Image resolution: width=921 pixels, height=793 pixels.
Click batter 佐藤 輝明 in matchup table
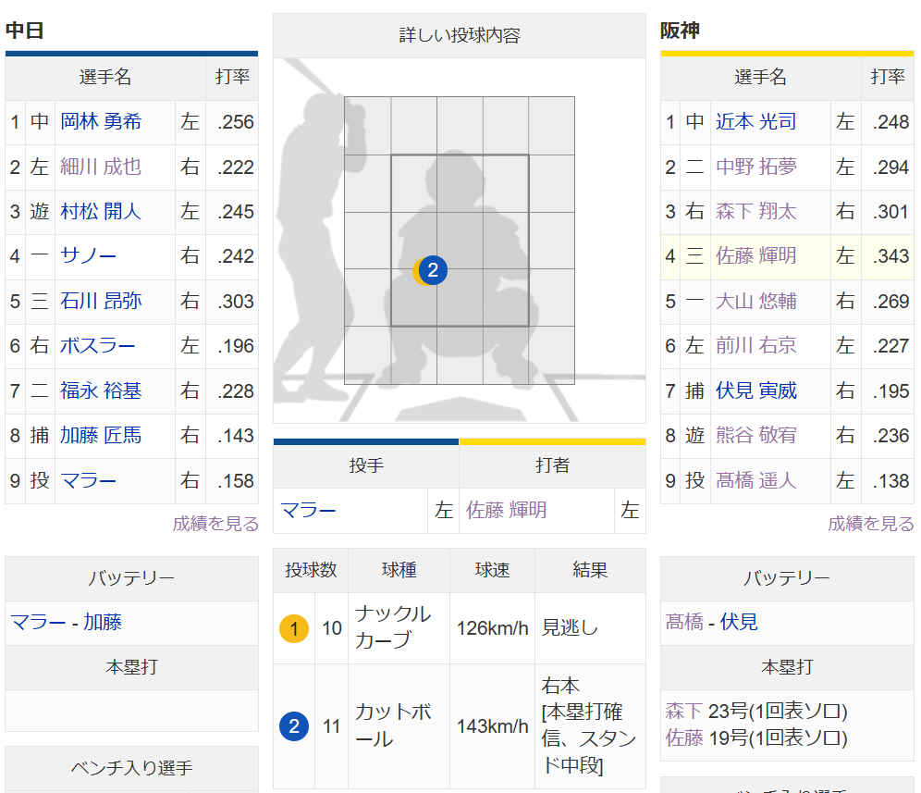507,510
